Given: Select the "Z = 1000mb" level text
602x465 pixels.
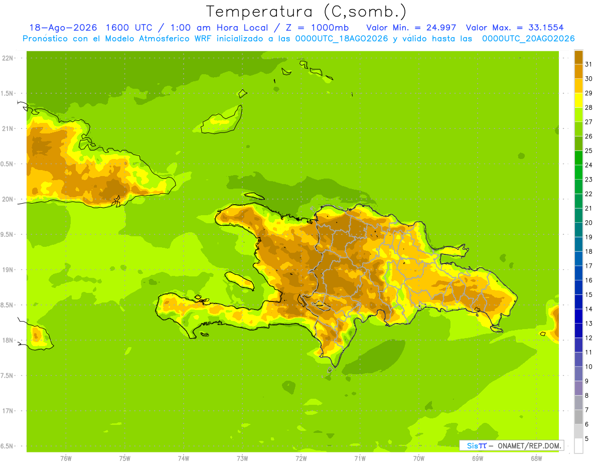Looking at the screenshot, I should (x=317, y=28).
